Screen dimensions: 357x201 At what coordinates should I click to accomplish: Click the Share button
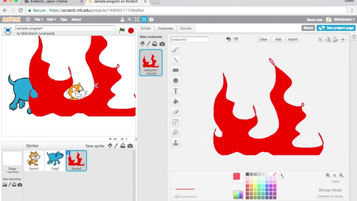[x=308, y=28]
